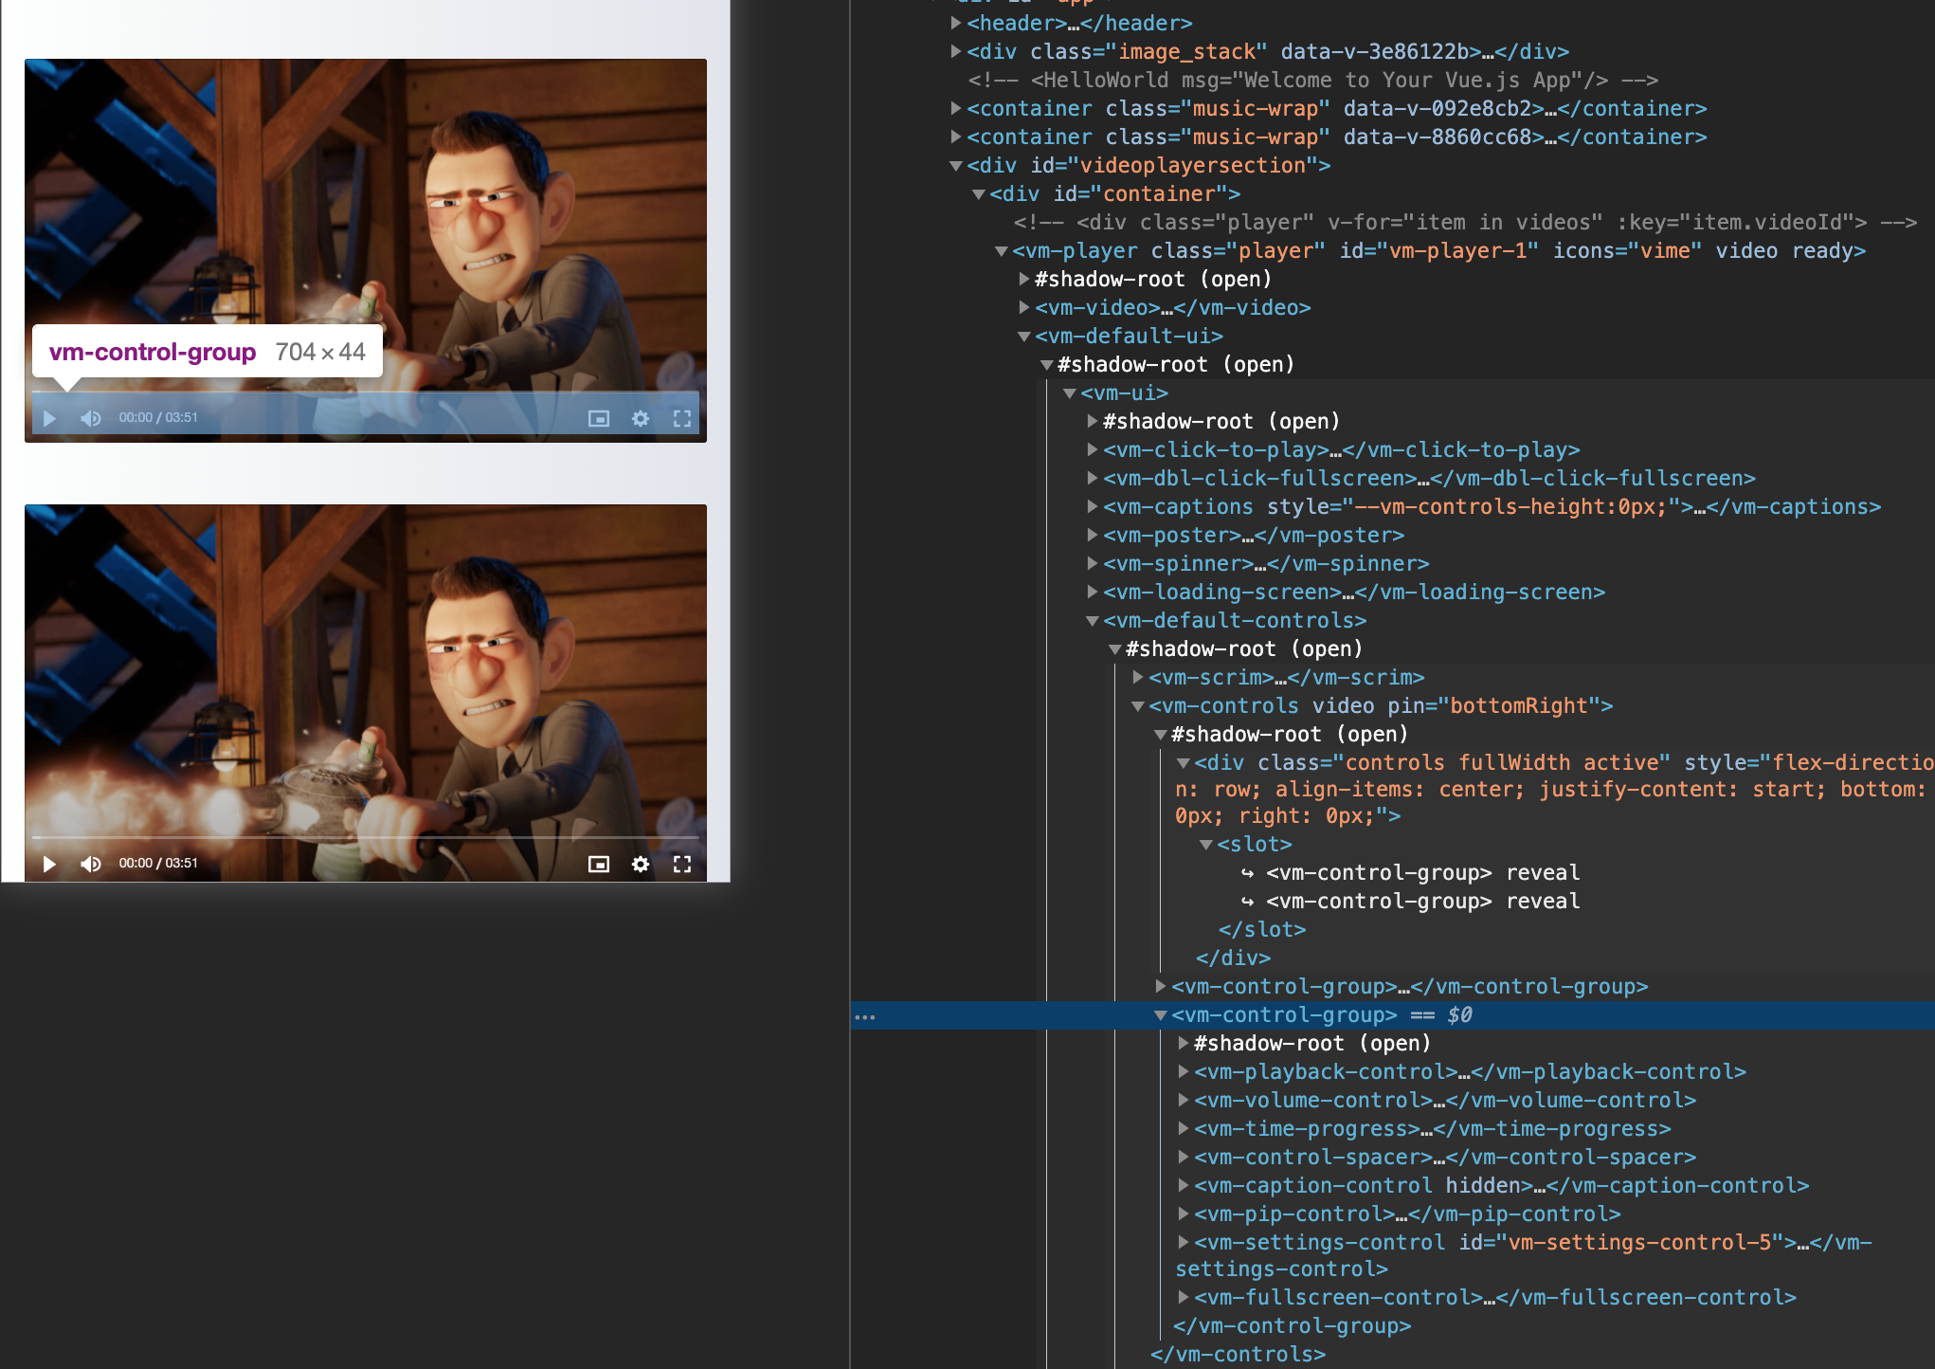Image resolution: width=1935 pixels, height=1369 pixels.
Task: Expand the vm-video element node
Action: (1024, 307)
